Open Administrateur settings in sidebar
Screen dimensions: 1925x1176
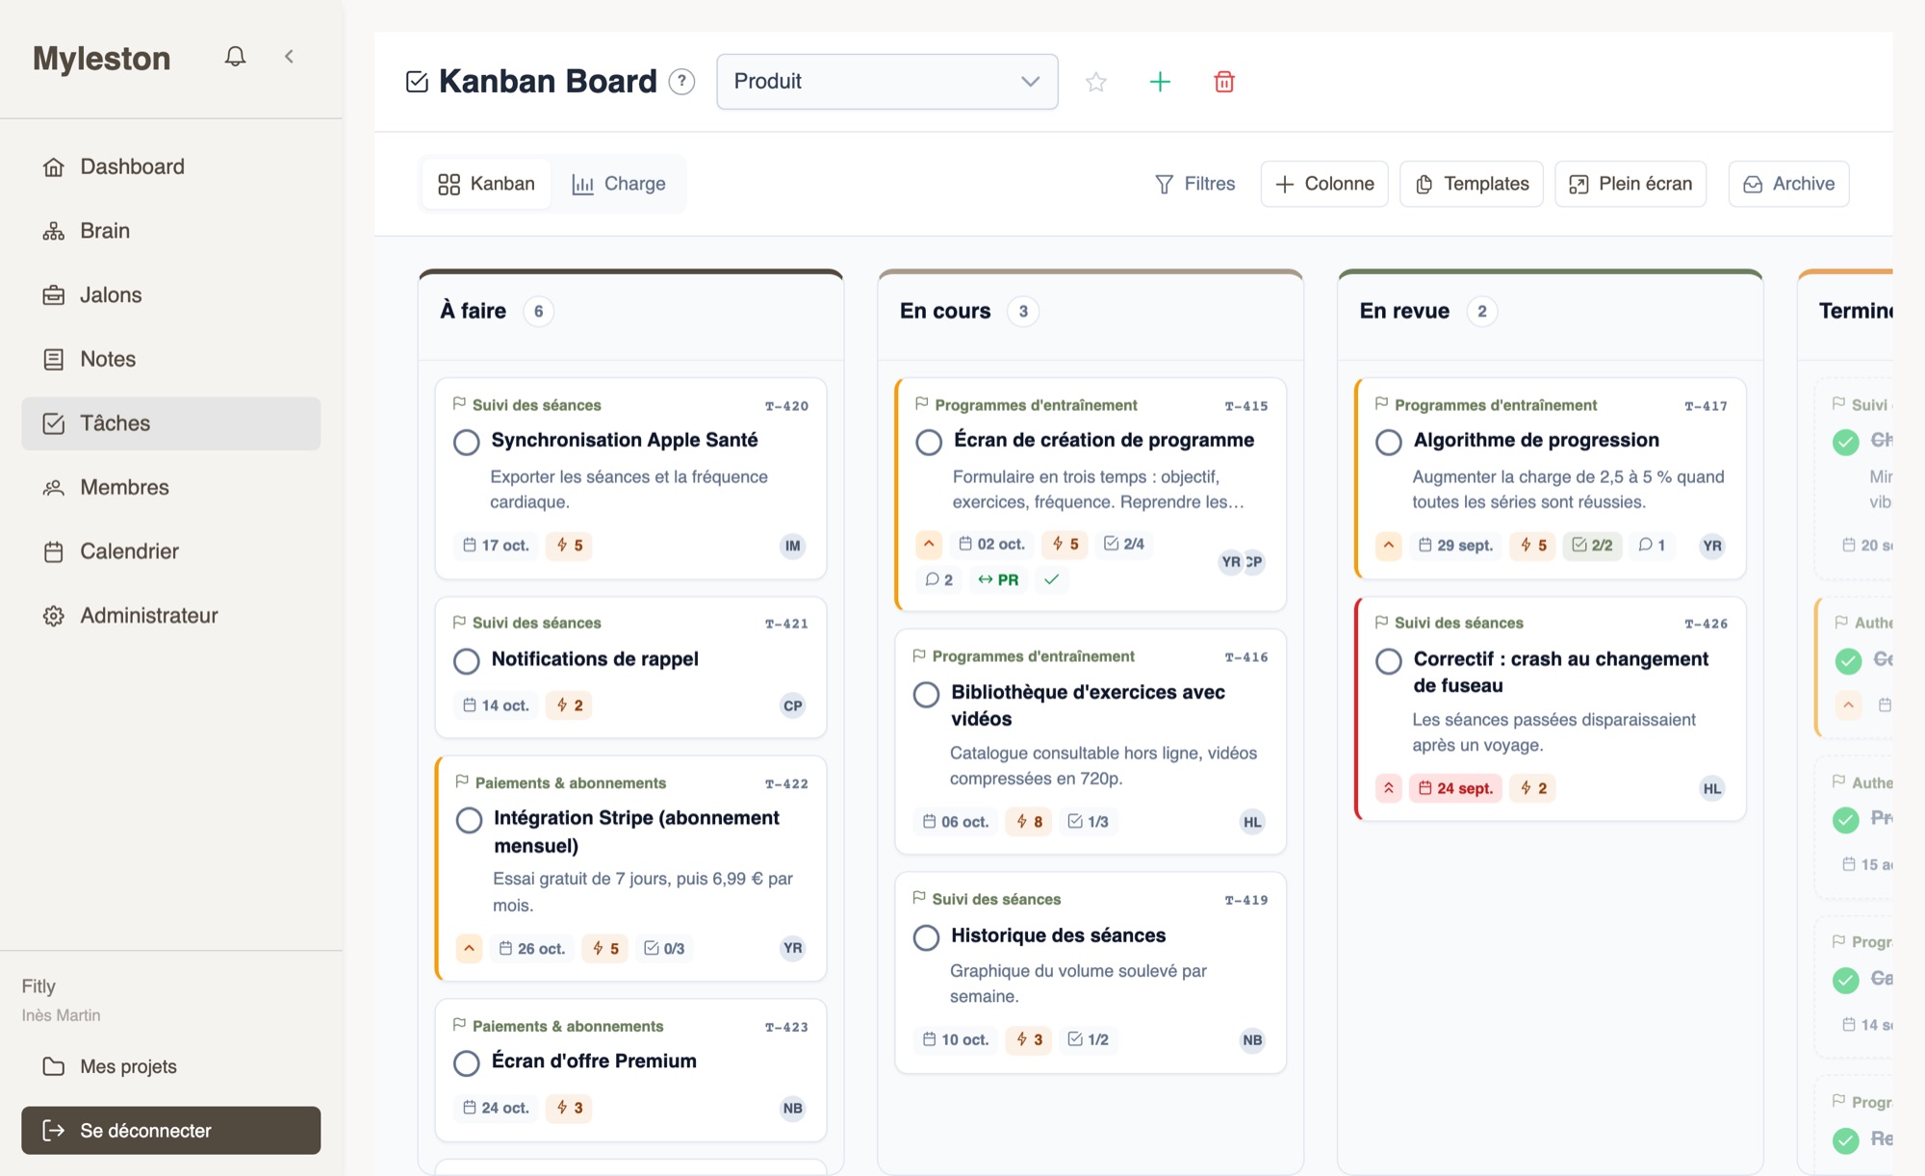[171, 616]
